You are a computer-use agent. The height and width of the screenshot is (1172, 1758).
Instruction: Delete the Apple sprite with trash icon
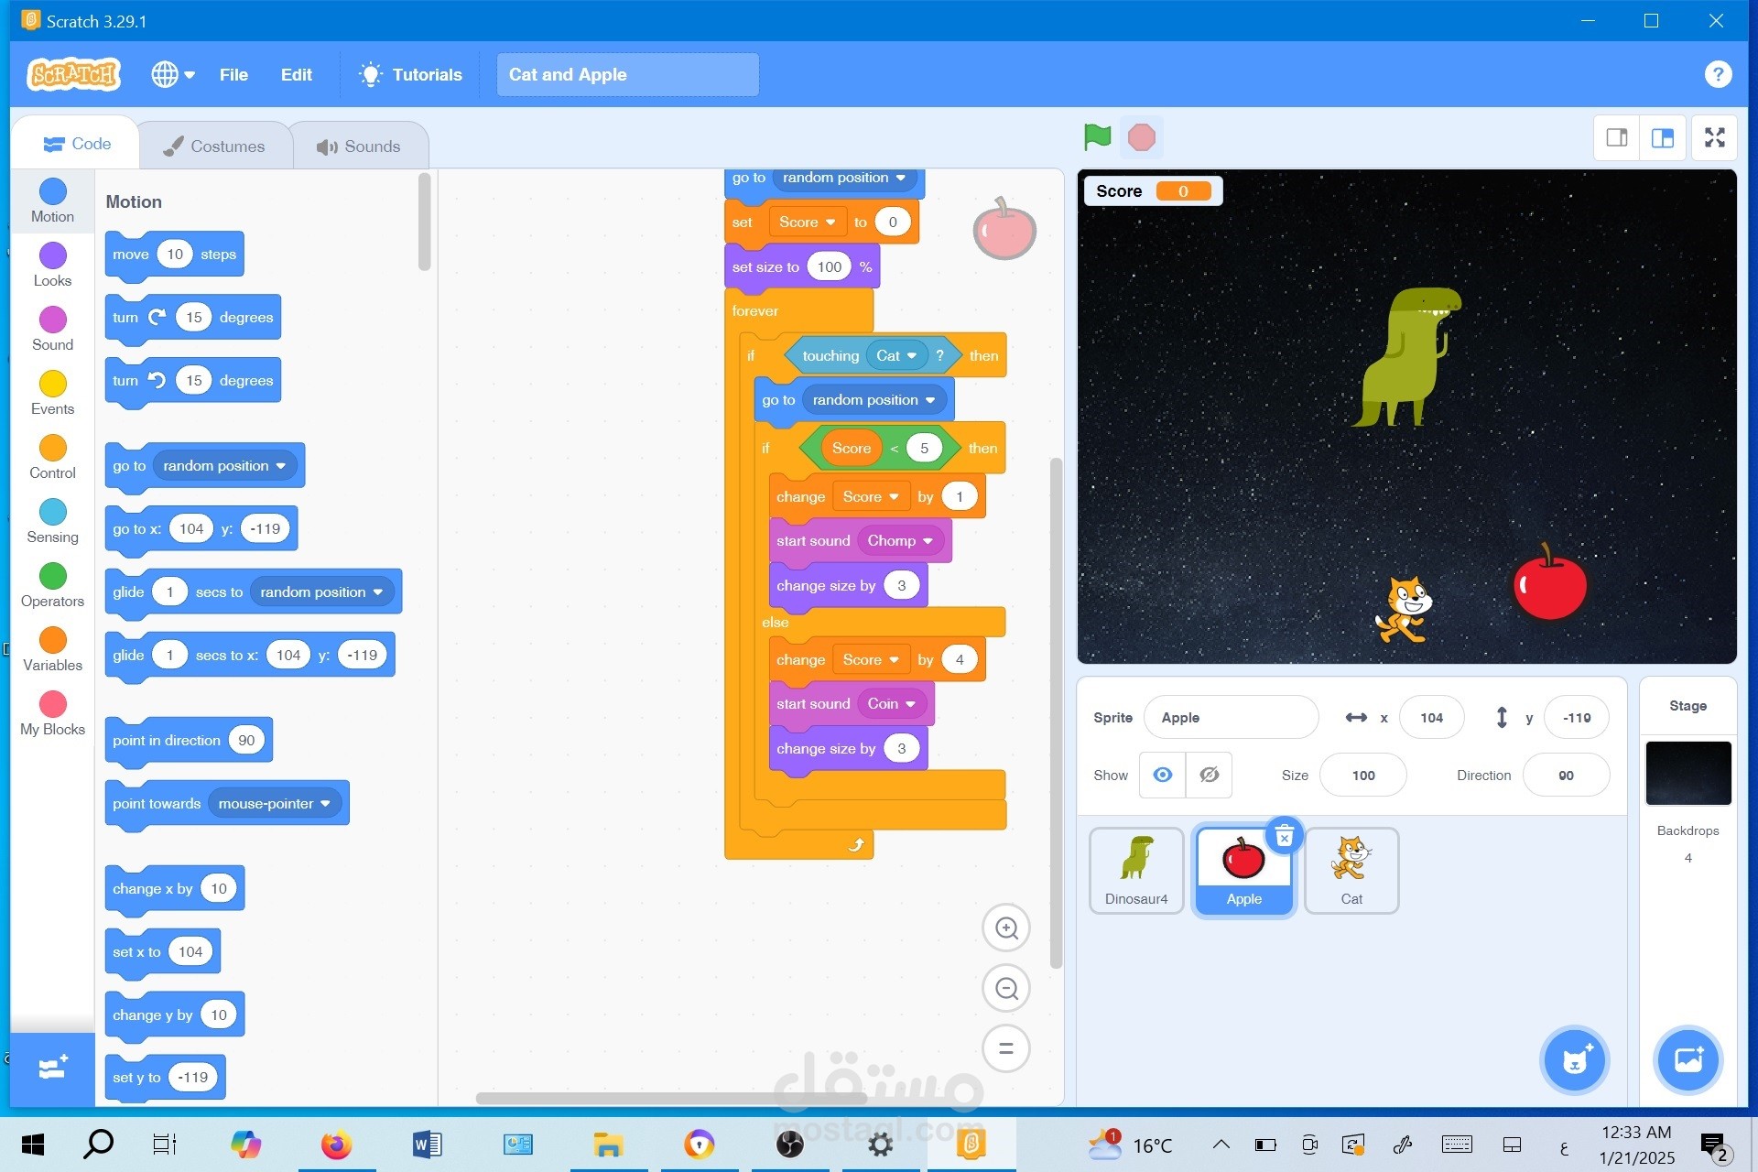tap(1284, 835)
